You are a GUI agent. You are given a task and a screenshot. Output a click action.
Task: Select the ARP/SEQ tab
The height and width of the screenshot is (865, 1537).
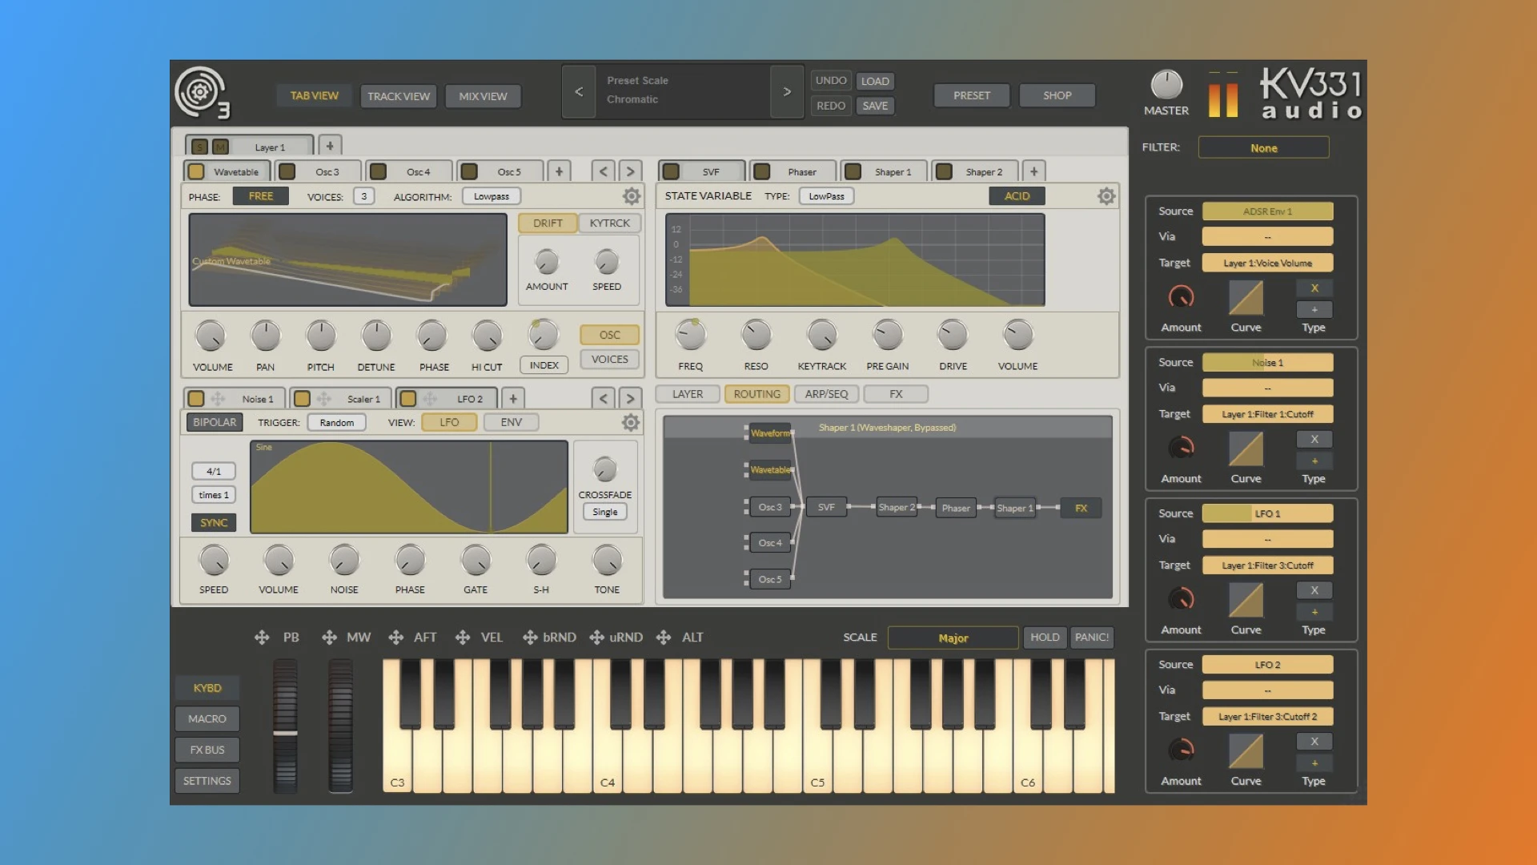point(826,394)
